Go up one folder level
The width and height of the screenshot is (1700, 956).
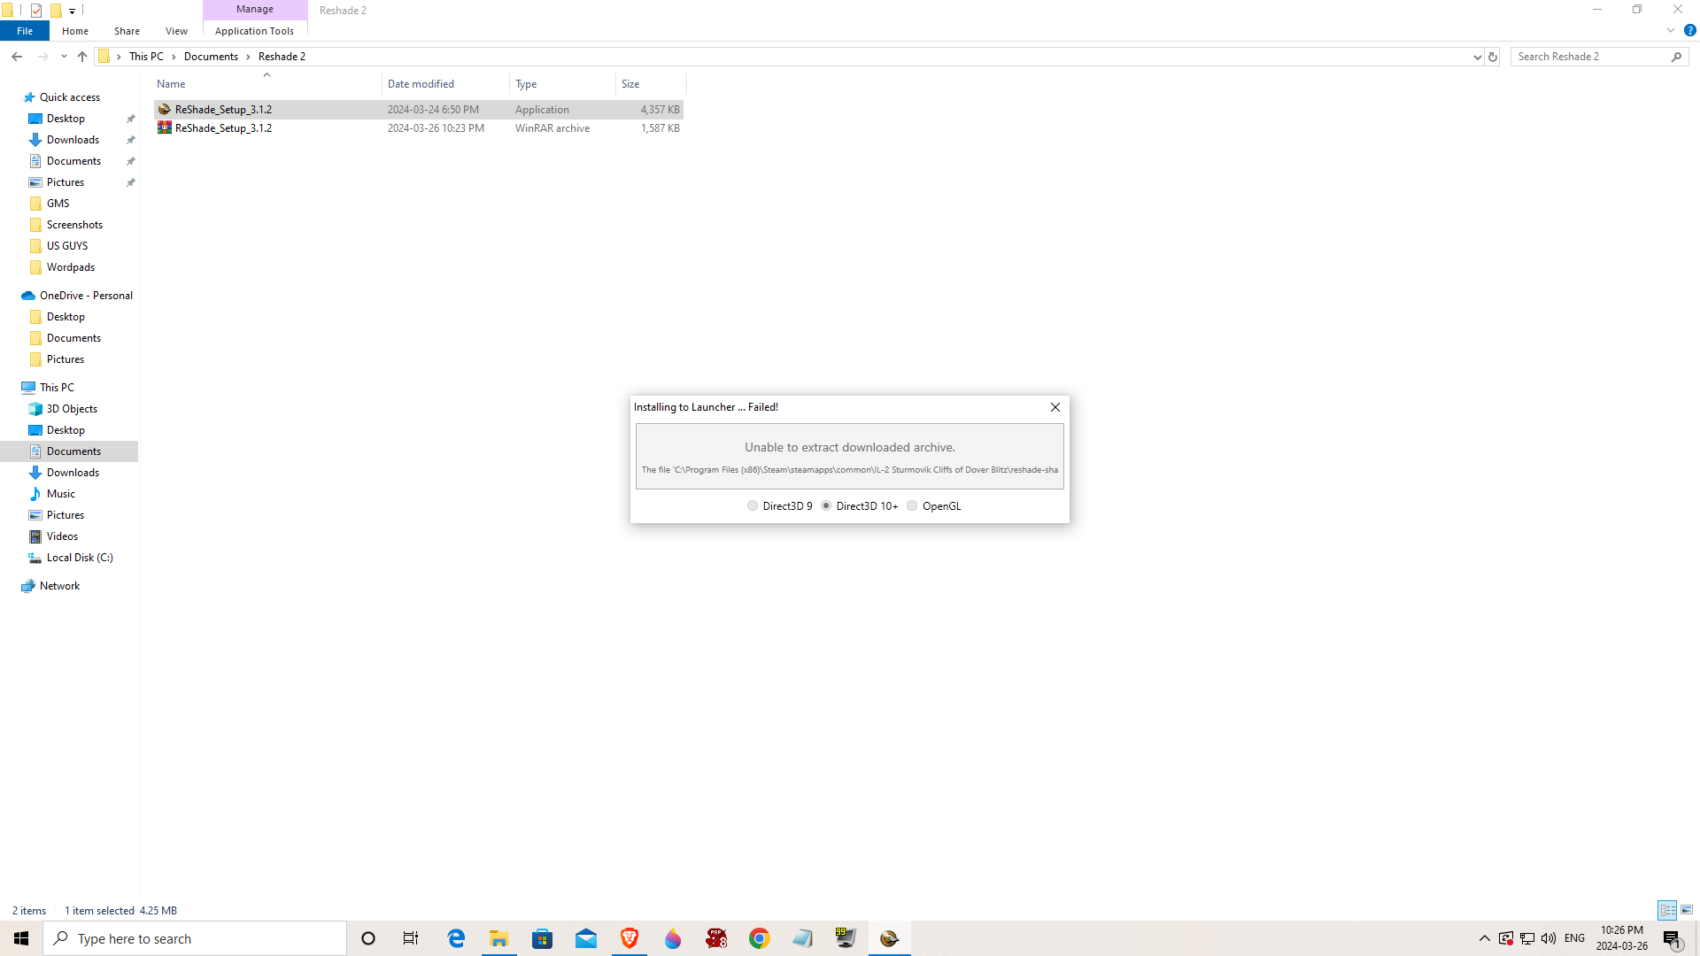pyautogui.click(x=82, y=57)
